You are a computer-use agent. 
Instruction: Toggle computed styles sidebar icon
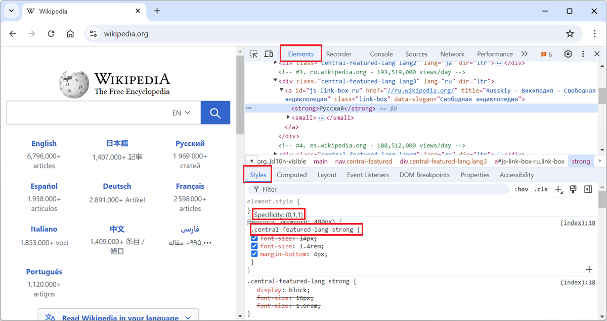(x=588, y=189)
